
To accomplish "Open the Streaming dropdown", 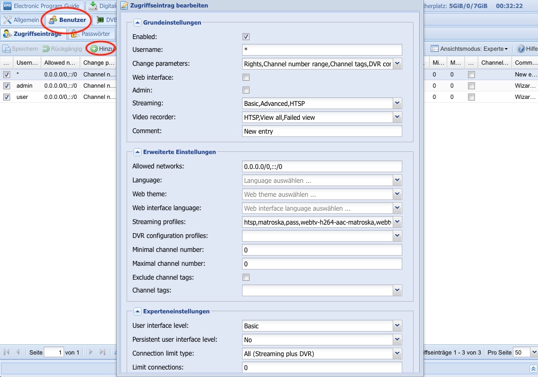I will 397,103.
